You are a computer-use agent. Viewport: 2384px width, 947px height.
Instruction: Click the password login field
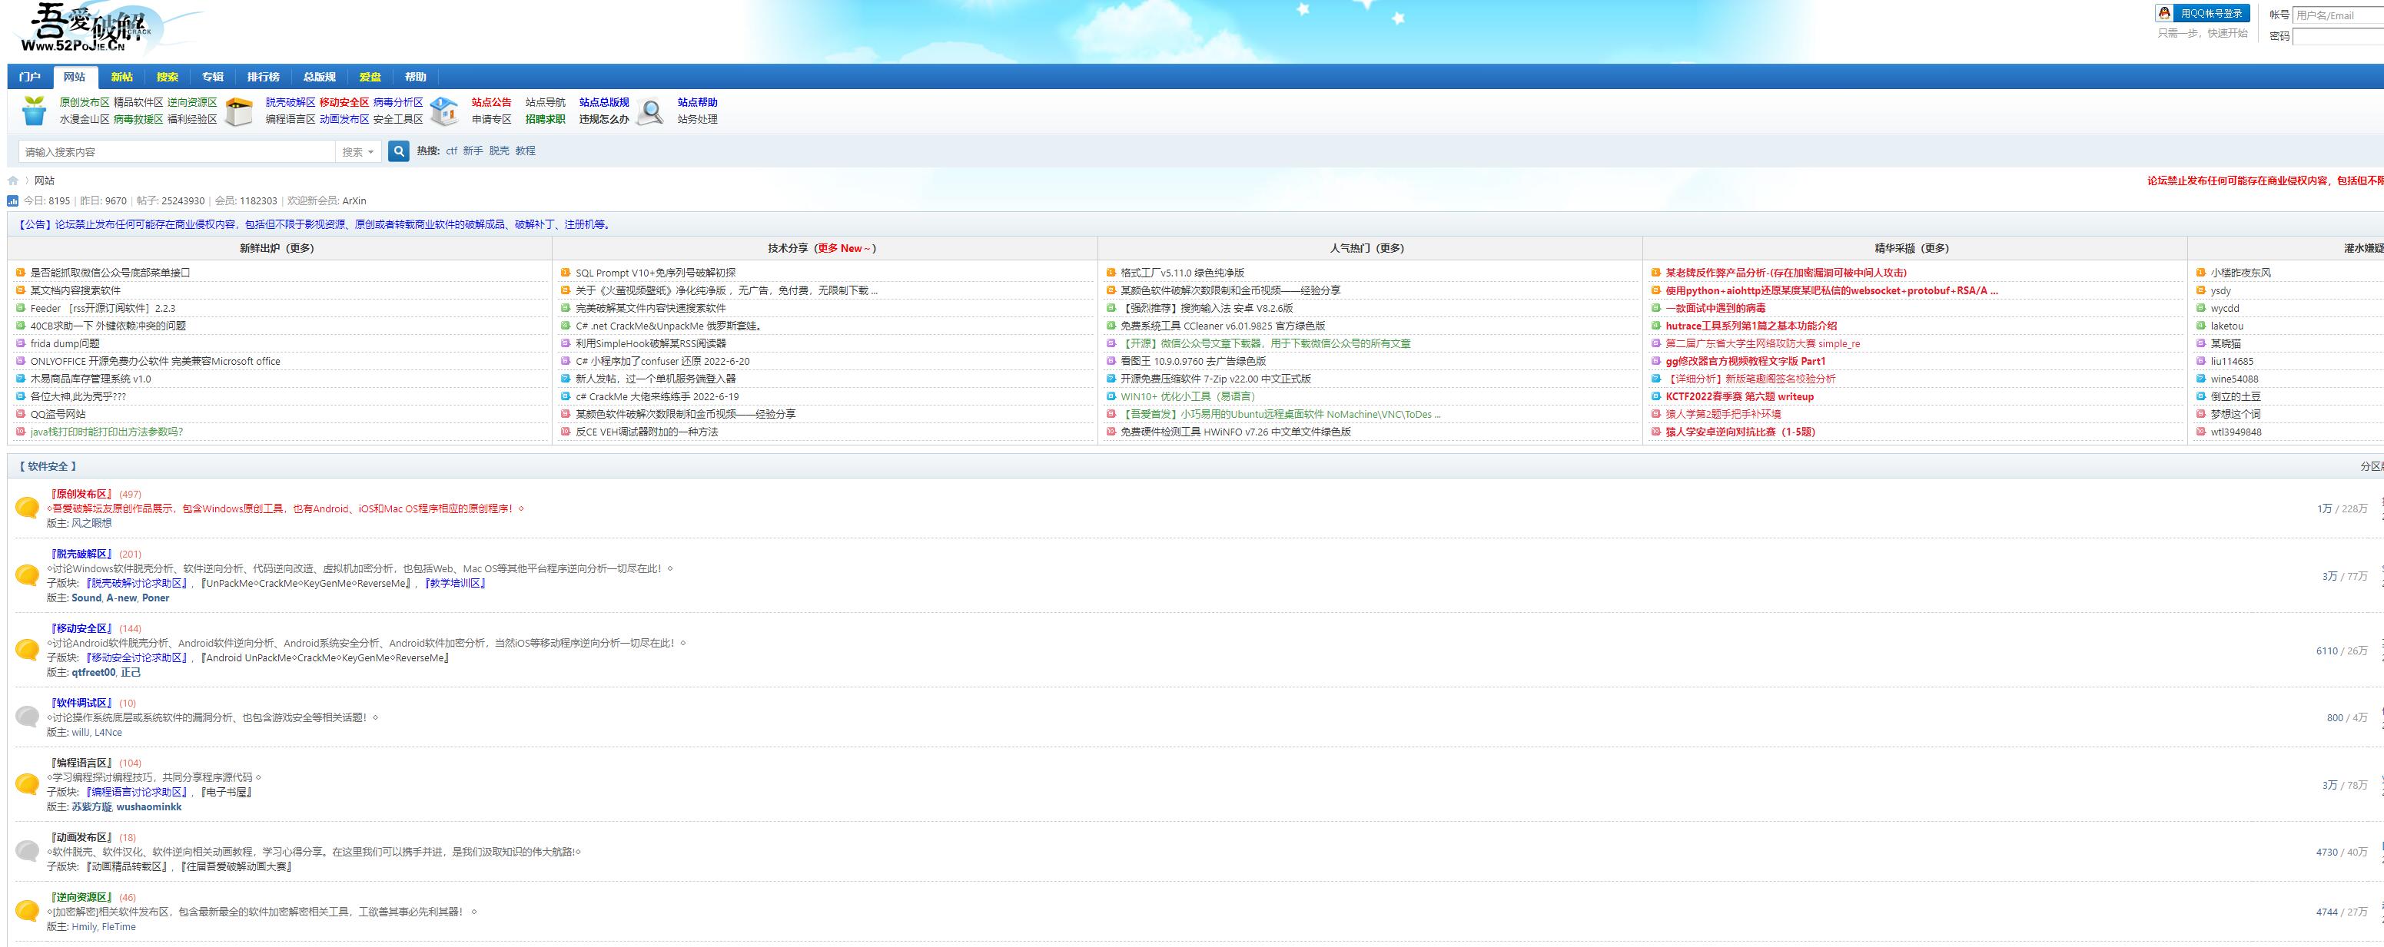point(2339,36)
